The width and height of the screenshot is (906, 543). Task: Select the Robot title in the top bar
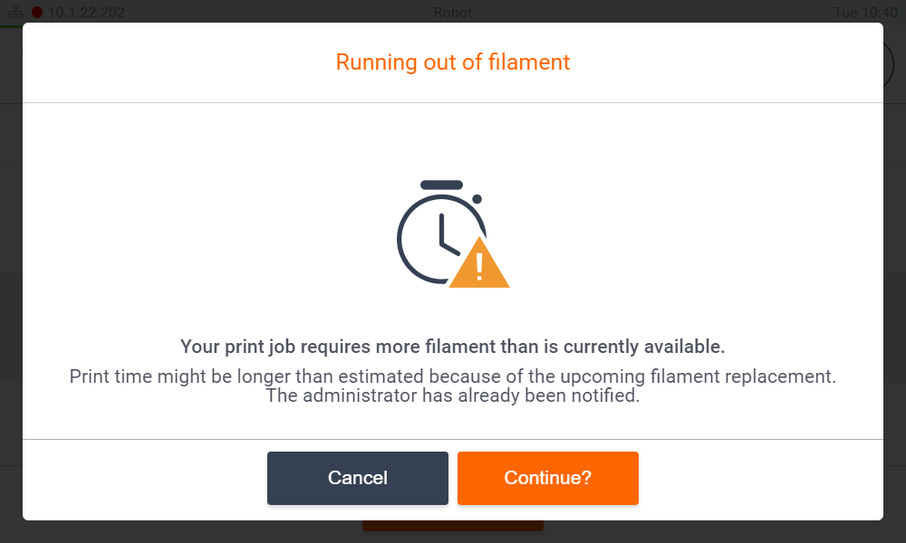(x=452, y=13)
